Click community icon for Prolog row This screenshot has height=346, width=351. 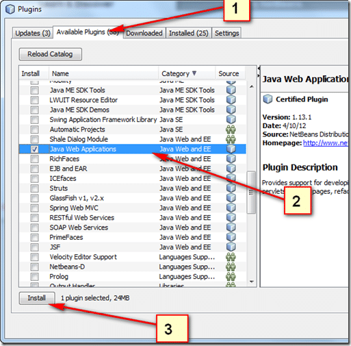pyautogui.click(x=231, y=277)
